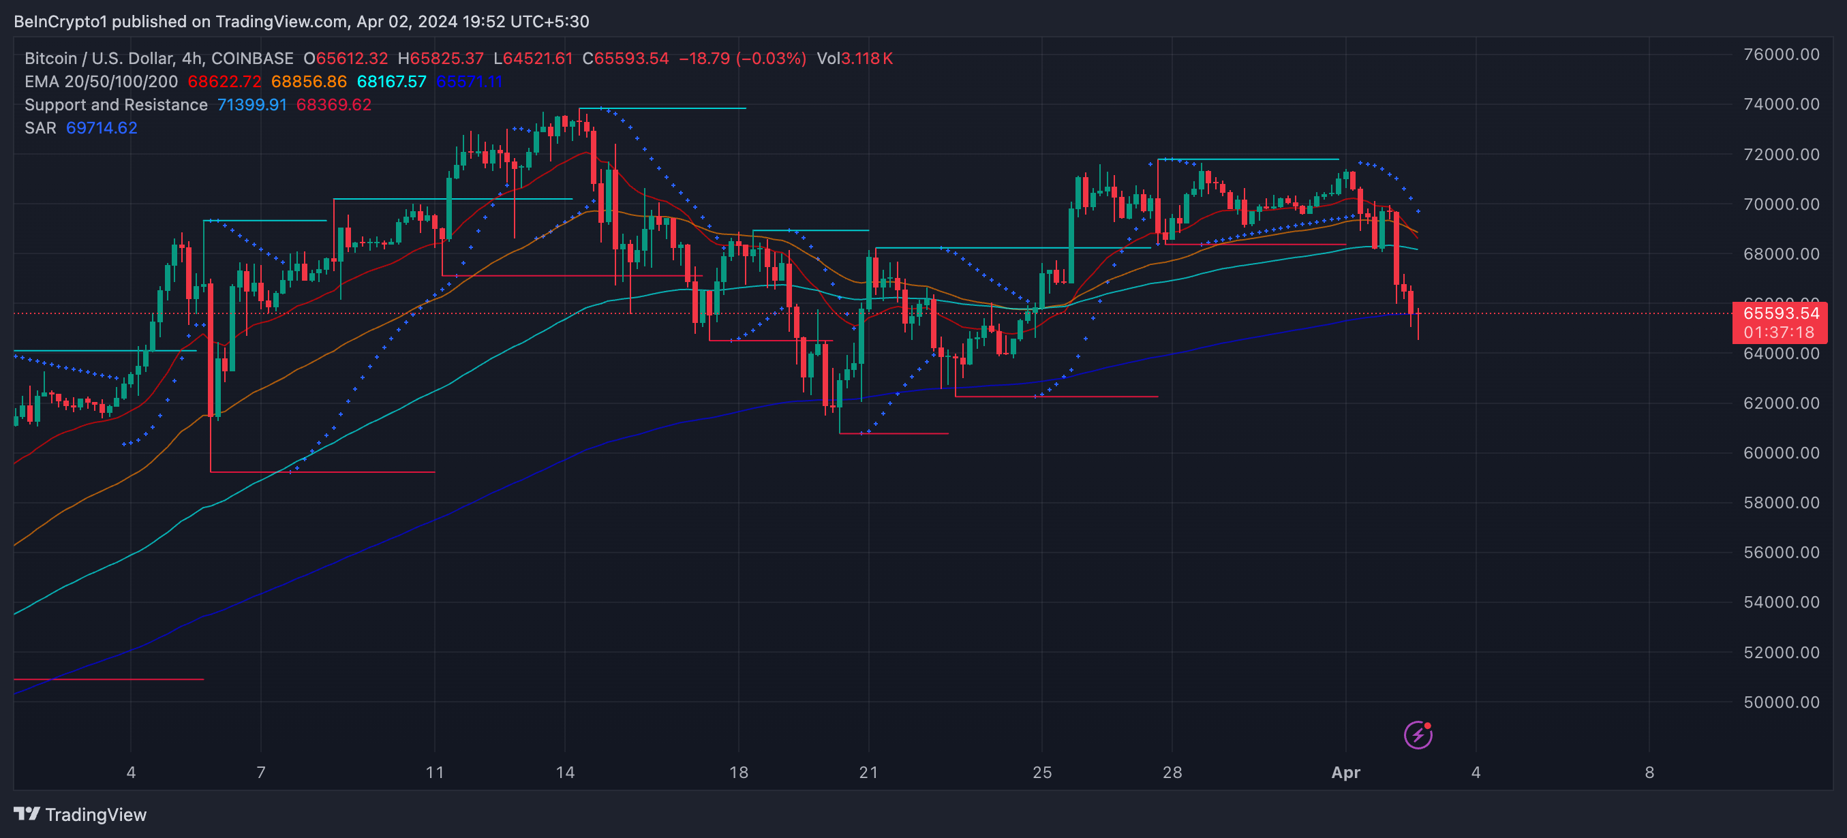Select the EMA 20/50/100/200 indicator label
This screenshot has height=838, width=1847.
point(100,82)
